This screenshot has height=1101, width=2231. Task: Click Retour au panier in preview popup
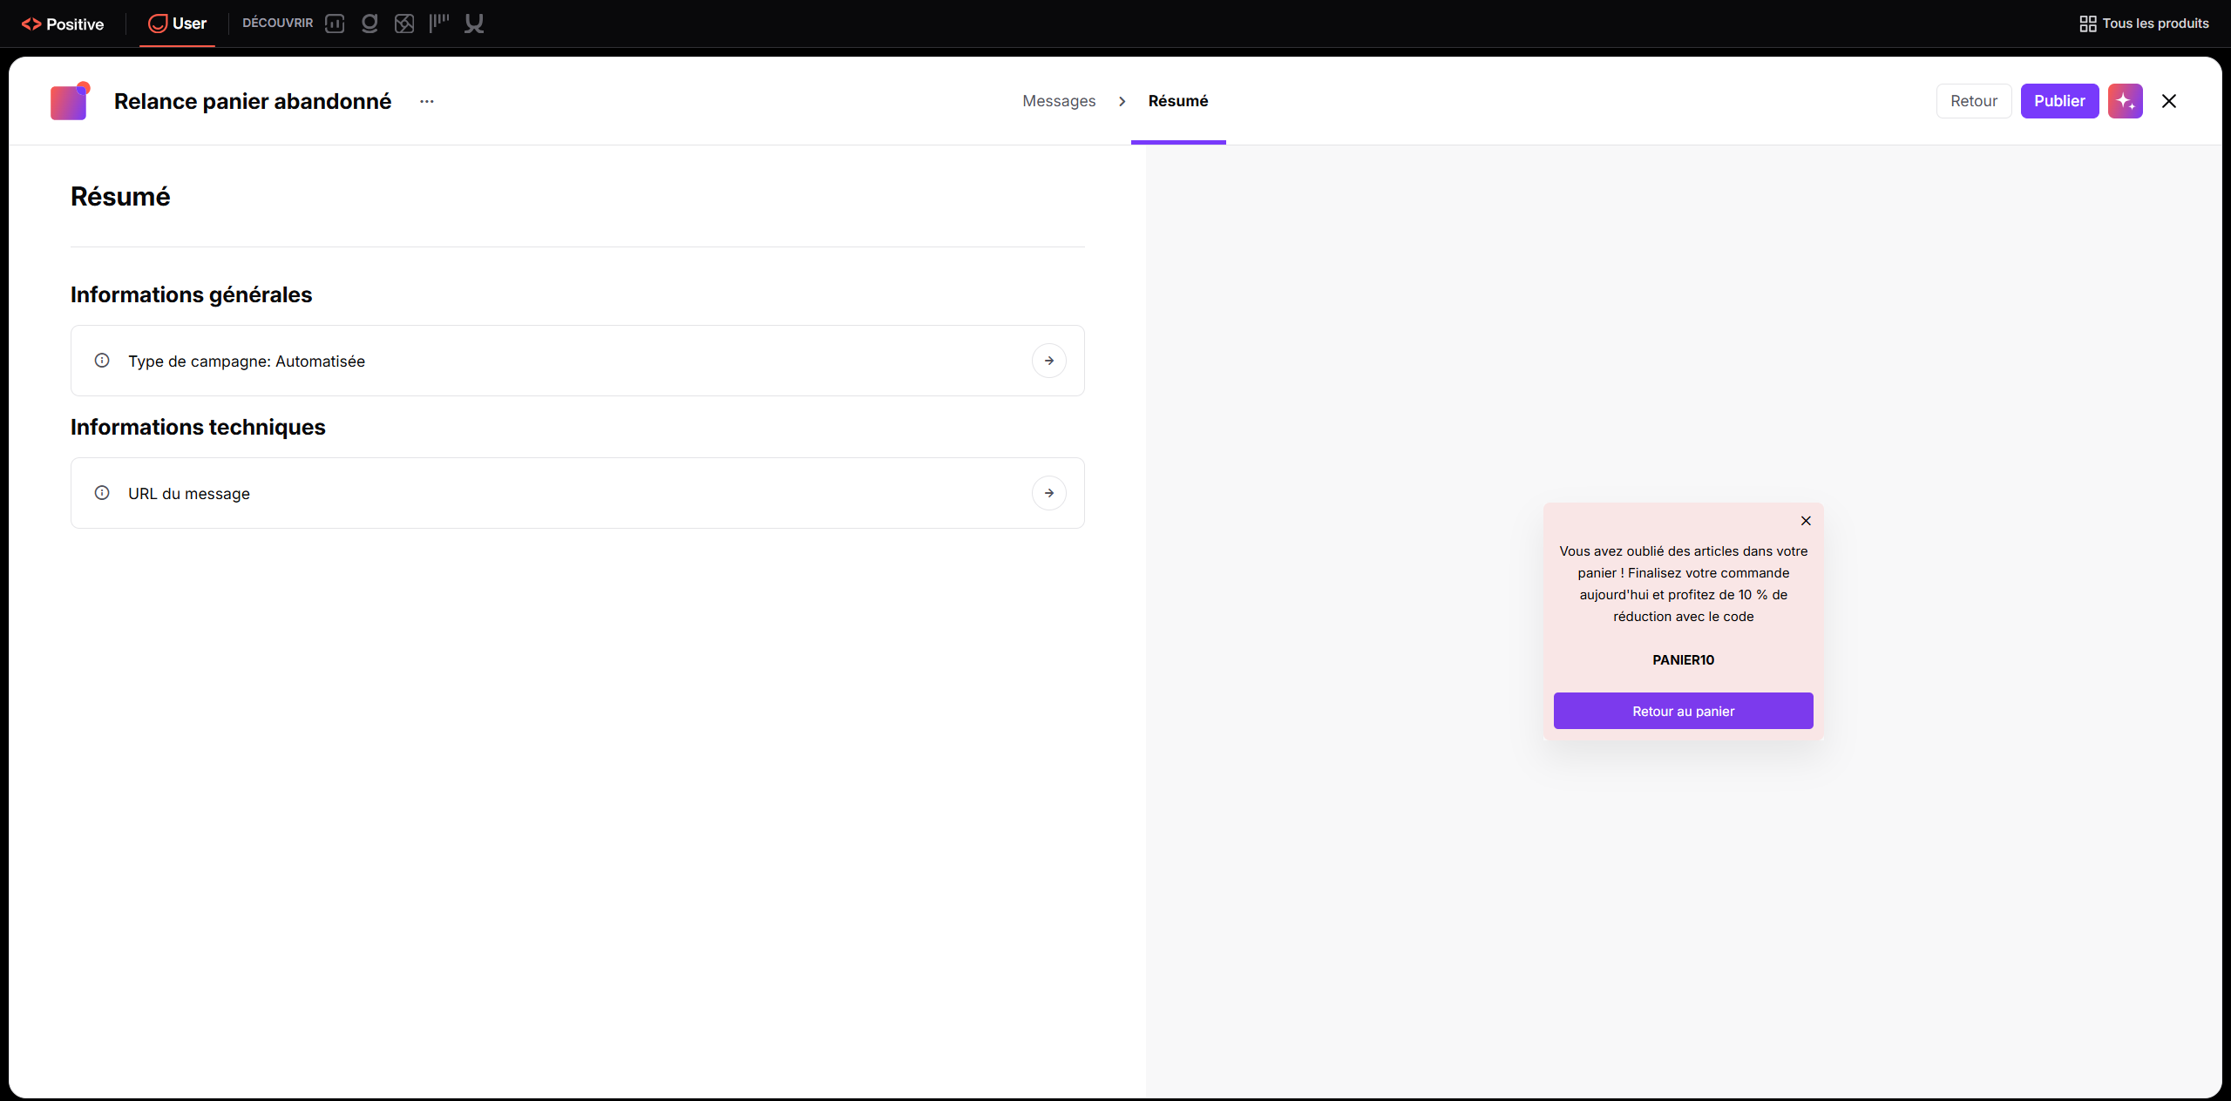1684,711
